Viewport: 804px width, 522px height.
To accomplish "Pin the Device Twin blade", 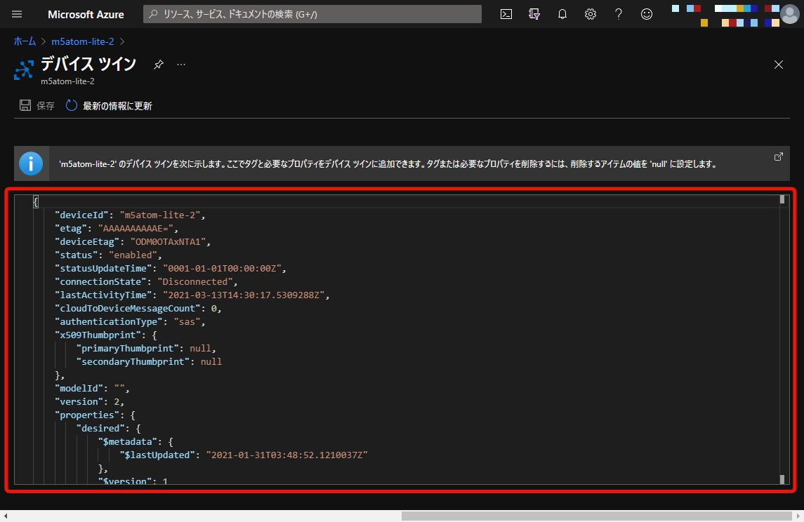I will [x=159, y=65].
